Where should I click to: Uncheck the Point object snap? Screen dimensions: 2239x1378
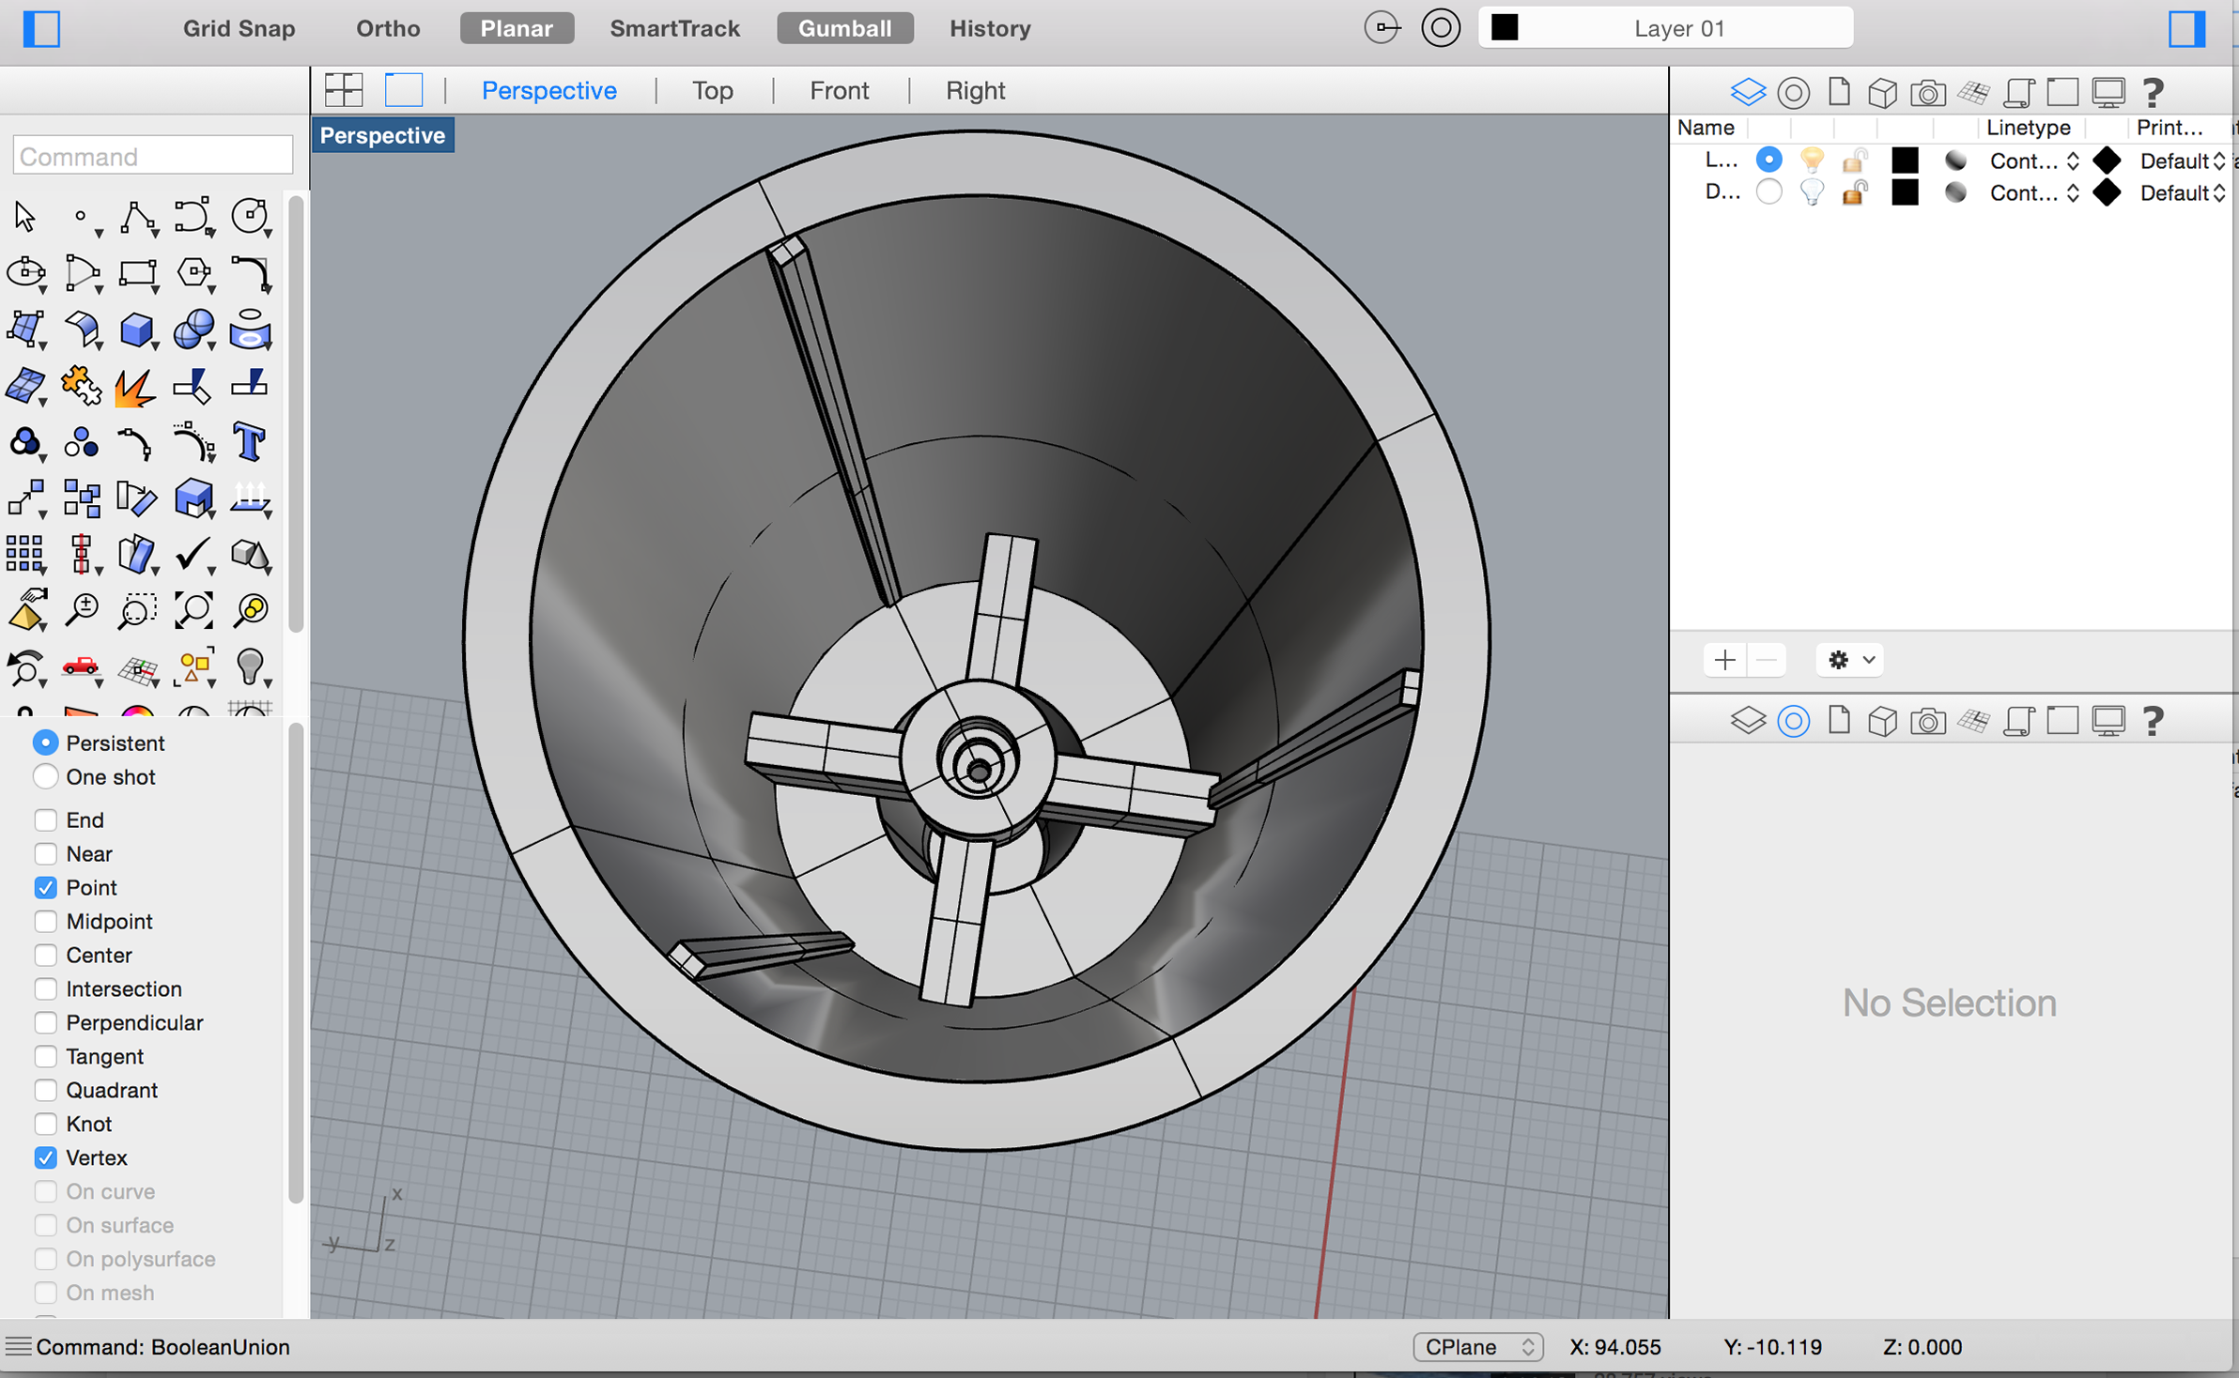[x=45, y=888]
